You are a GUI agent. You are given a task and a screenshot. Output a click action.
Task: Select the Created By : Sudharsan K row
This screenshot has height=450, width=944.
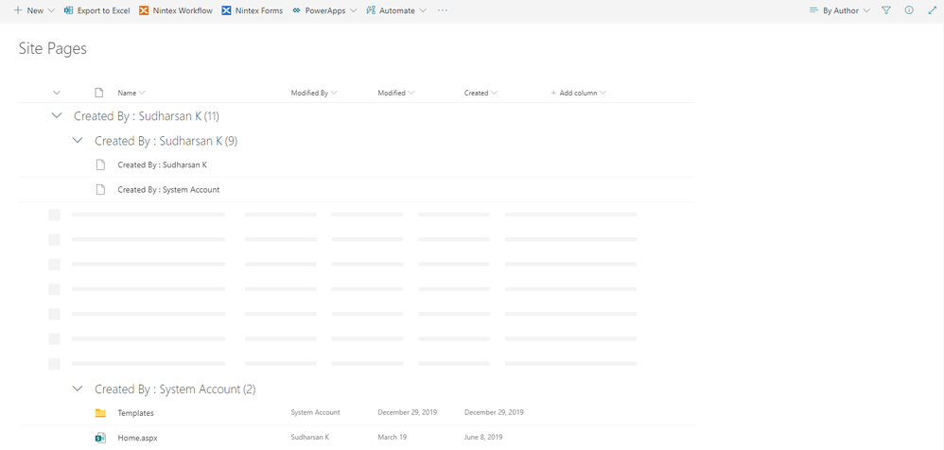point(357,164)
